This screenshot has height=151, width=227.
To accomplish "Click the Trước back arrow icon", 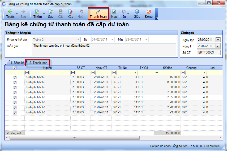I will point(10,12).
